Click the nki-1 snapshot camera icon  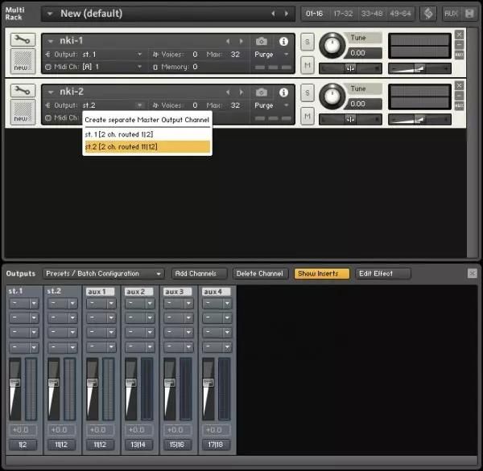pos(262,41)
